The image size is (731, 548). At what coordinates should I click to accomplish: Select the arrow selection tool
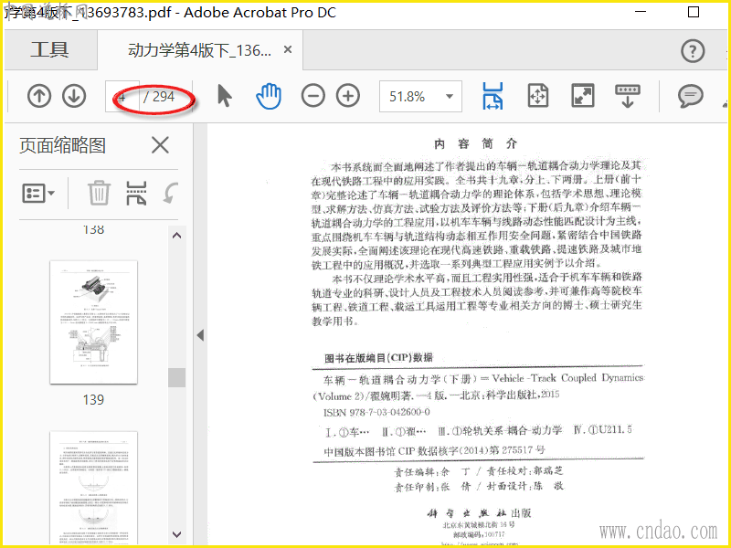[x=225, y=96]
